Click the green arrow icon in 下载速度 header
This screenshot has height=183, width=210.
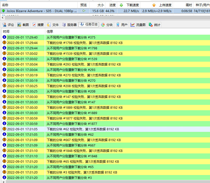point(121,5)
